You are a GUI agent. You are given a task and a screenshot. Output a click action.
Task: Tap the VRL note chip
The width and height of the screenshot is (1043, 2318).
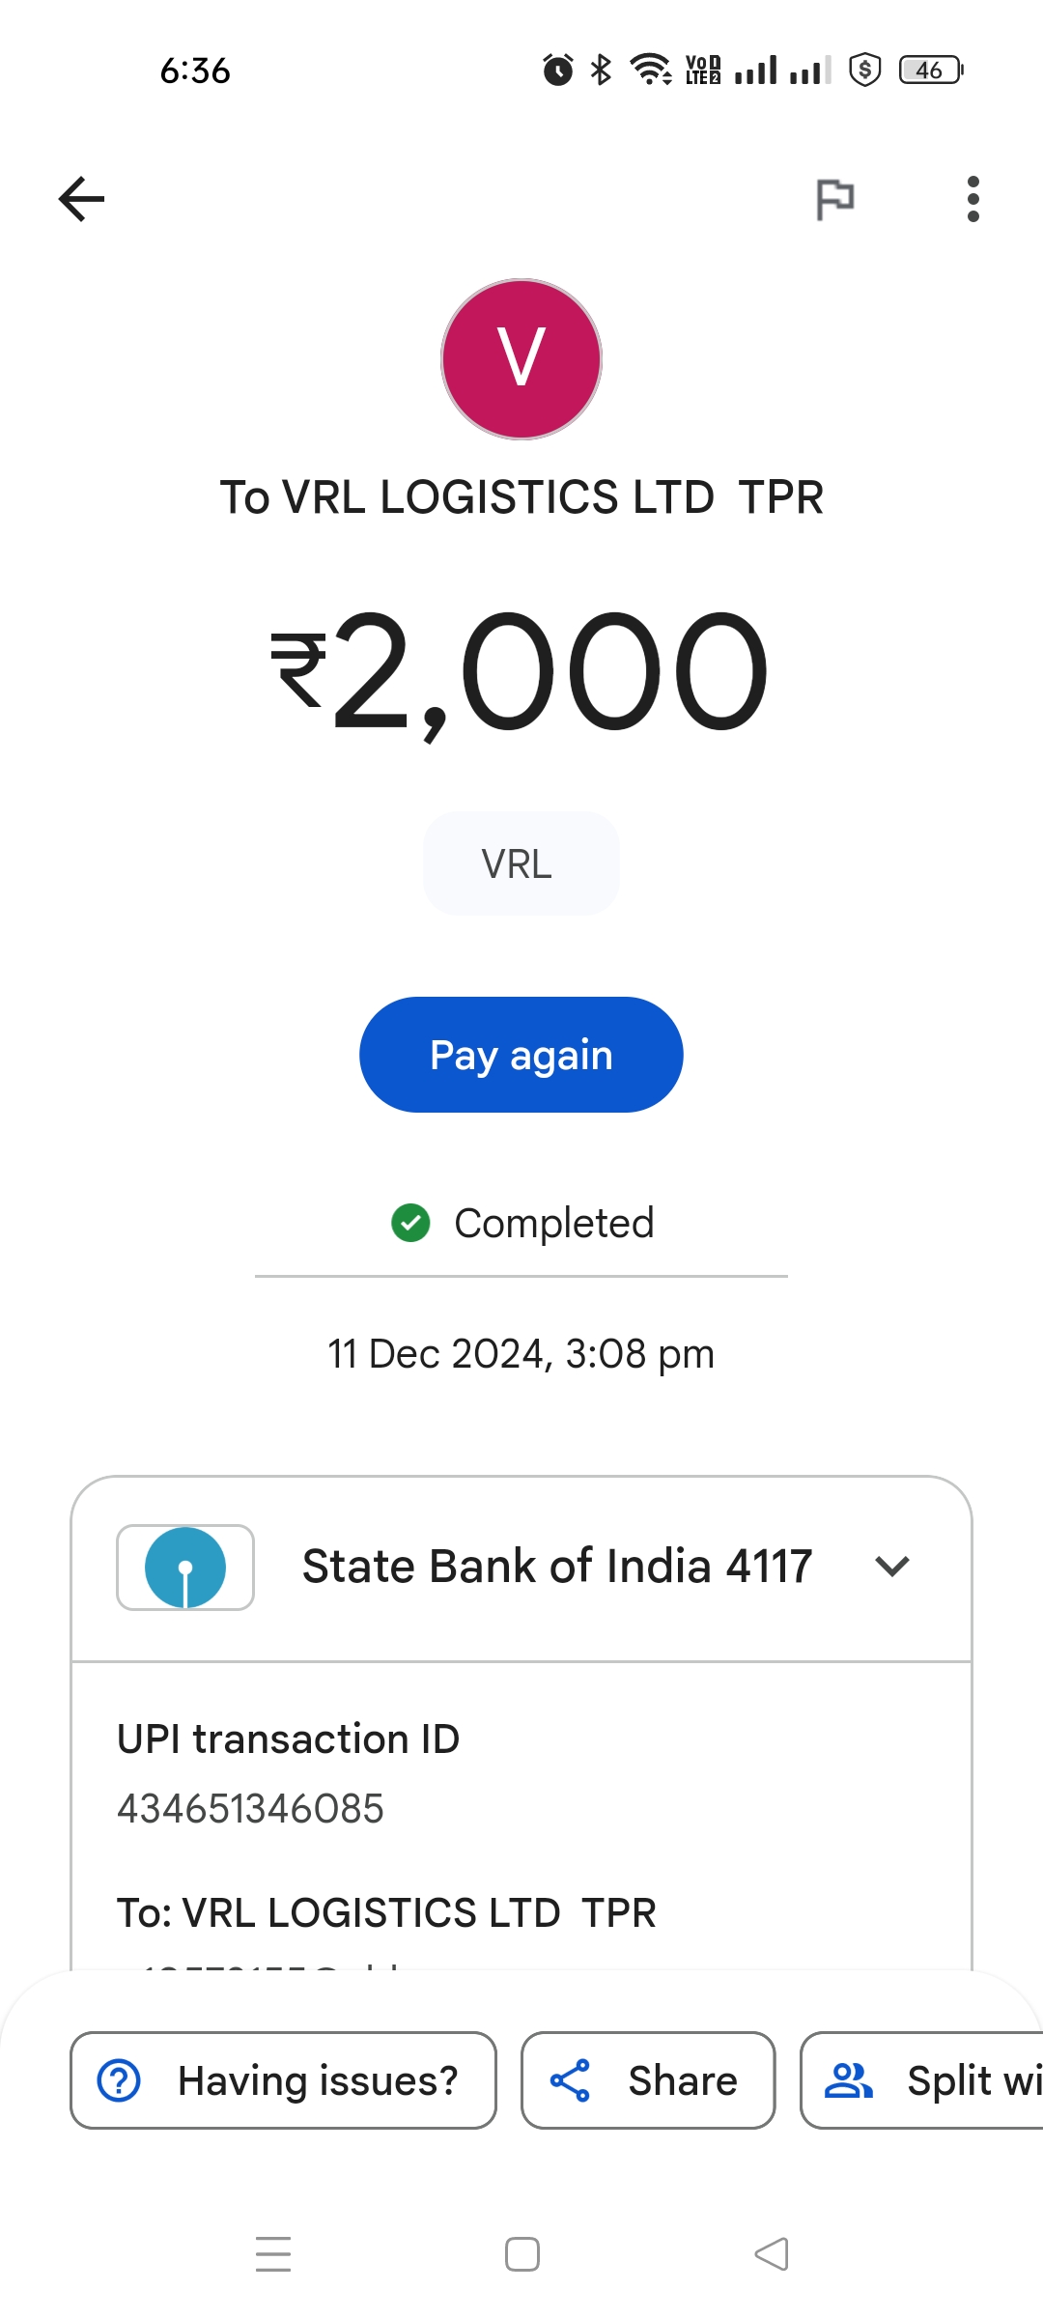pos(521,863)
